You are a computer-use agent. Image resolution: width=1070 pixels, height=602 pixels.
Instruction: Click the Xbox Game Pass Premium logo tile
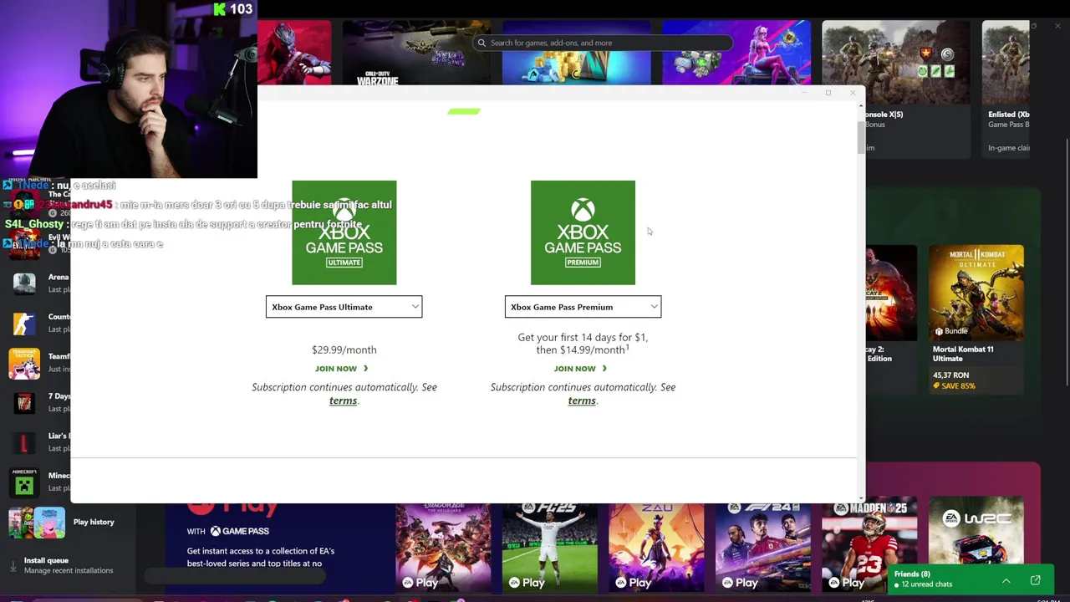583,232
